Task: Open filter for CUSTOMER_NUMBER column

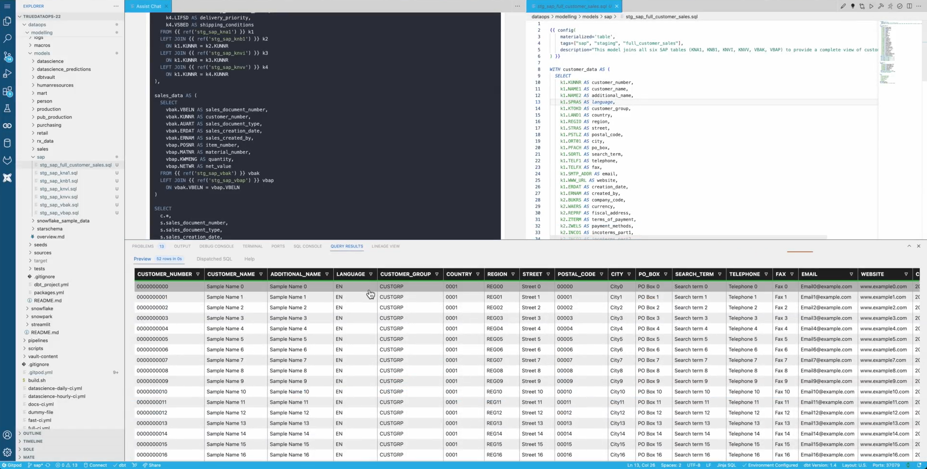Action: pyautogui.click(x=198, y=274)
